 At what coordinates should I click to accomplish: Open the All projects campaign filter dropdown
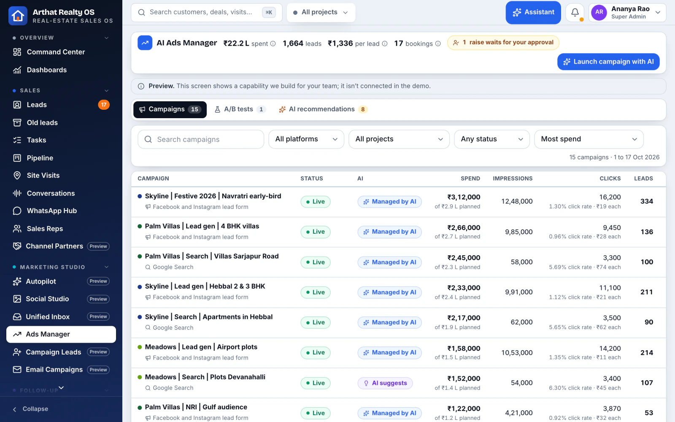[399, 139]
